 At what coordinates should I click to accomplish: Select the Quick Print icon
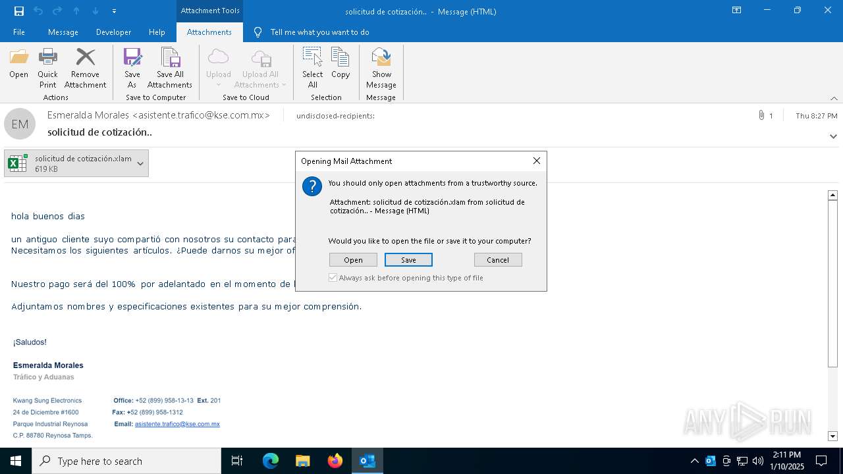click(x=47, y=67)
